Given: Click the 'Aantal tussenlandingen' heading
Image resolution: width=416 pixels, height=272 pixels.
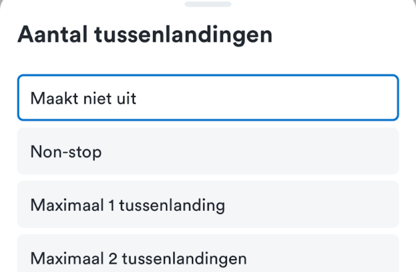Looking at the screenshot, I should pyautogui.click(x=145, y=34).
